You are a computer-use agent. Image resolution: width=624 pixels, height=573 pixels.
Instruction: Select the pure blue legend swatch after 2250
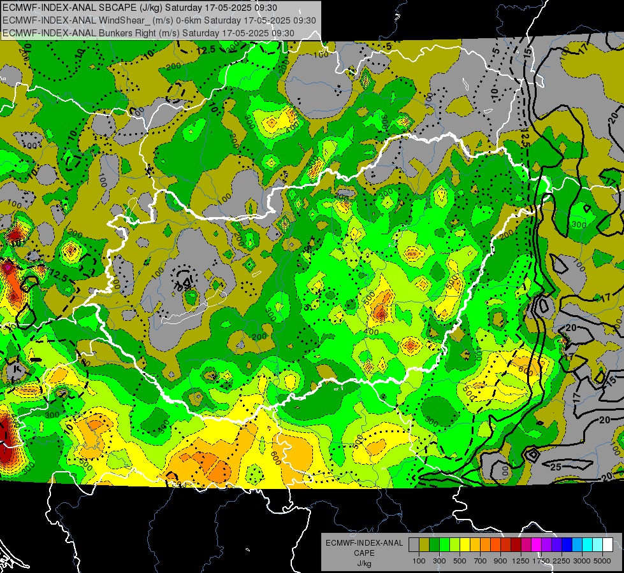tap(567, 545)
